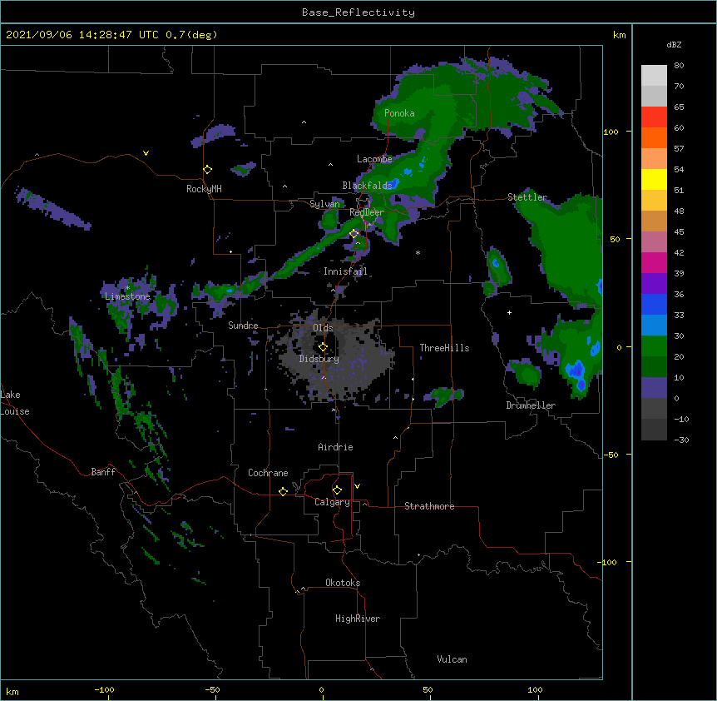
Task: Click the RedDeer city label
Action: coord(366,212)
